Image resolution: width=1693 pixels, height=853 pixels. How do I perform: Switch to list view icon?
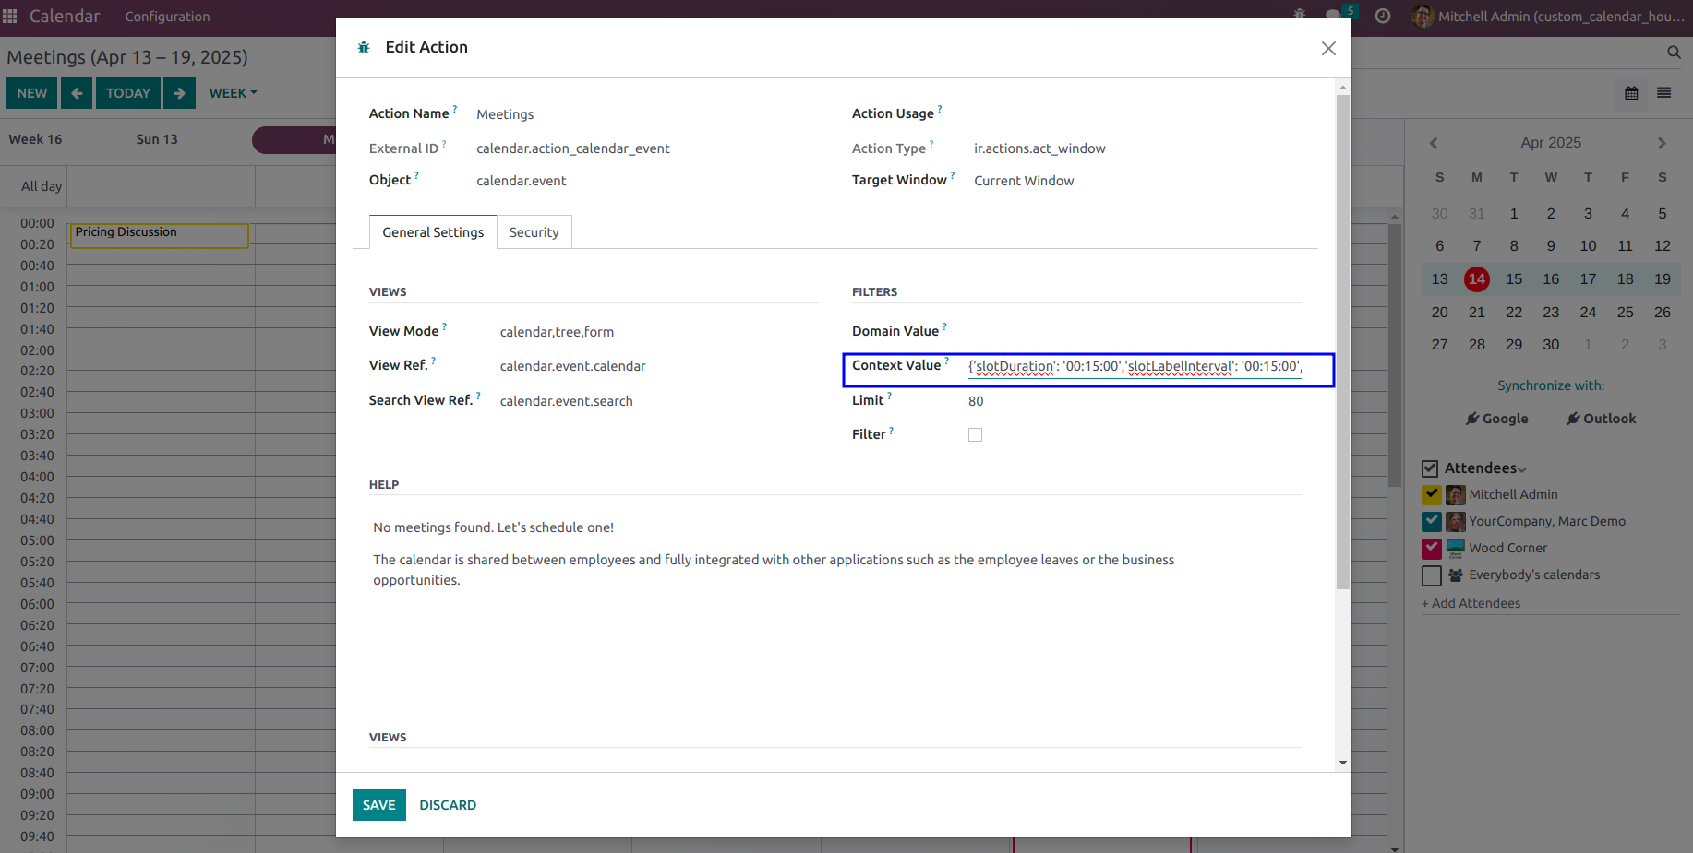click(1664, 93)
